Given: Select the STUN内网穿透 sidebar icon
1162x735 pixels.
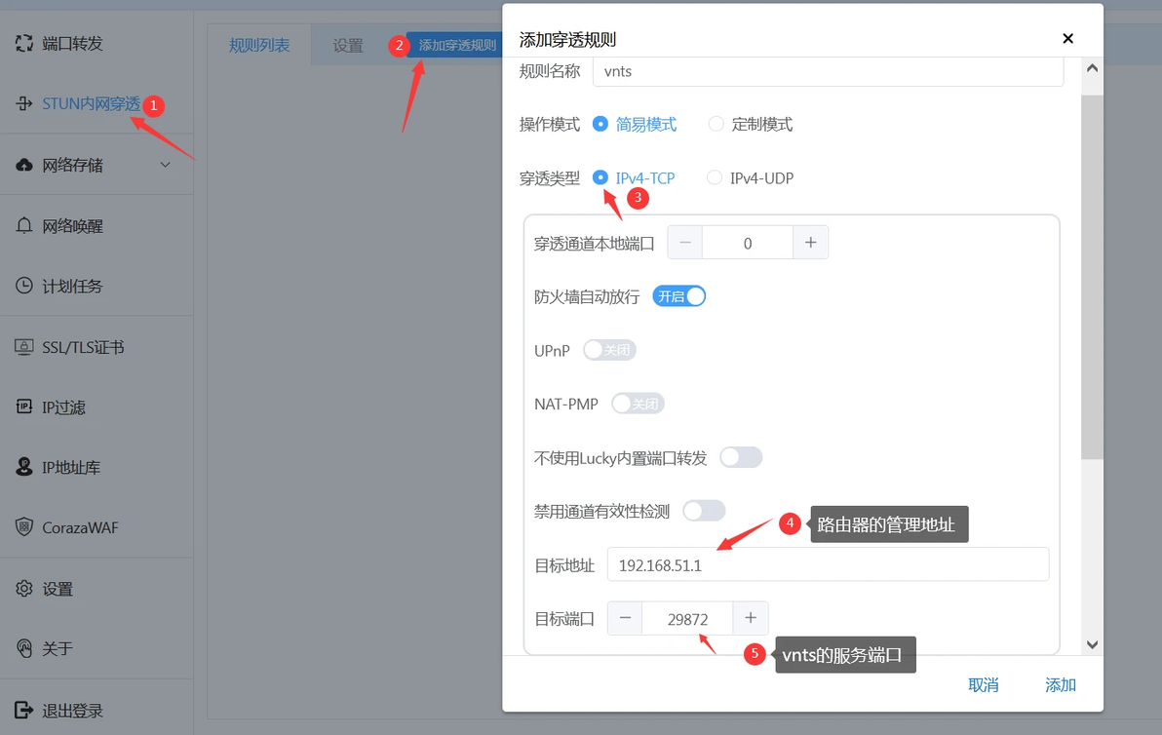Looking at the screenshot, I should pyautogui.click(x=24, y=103).
